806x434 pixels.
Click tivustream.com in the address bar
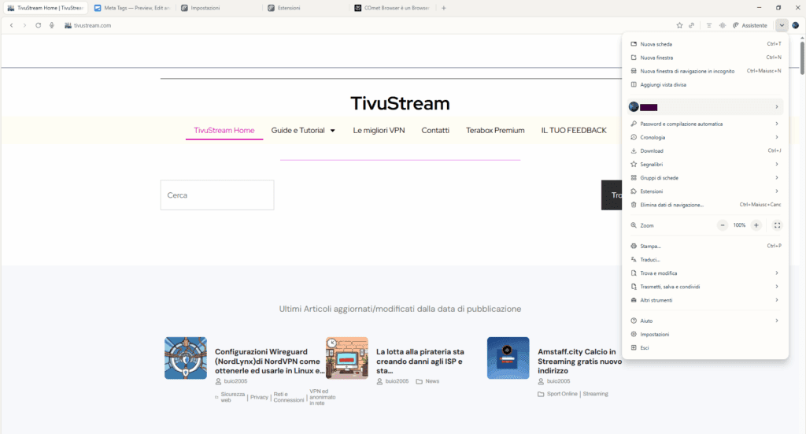coord(93,25)
